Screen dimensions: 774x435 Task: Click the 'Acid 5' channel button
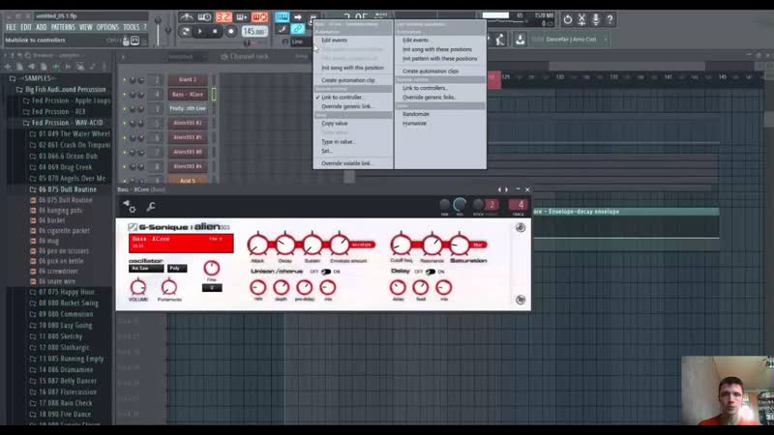[x=187, y=181]
